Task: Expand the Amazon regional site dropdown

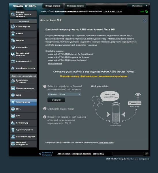Action: pos(64,94)
